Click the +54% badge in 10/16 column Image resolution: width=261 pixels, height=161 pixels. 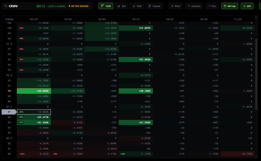(123, 154)
